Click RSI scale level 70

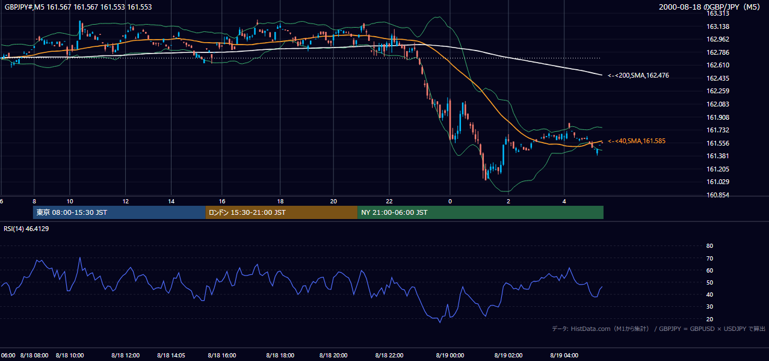(709, 258)
